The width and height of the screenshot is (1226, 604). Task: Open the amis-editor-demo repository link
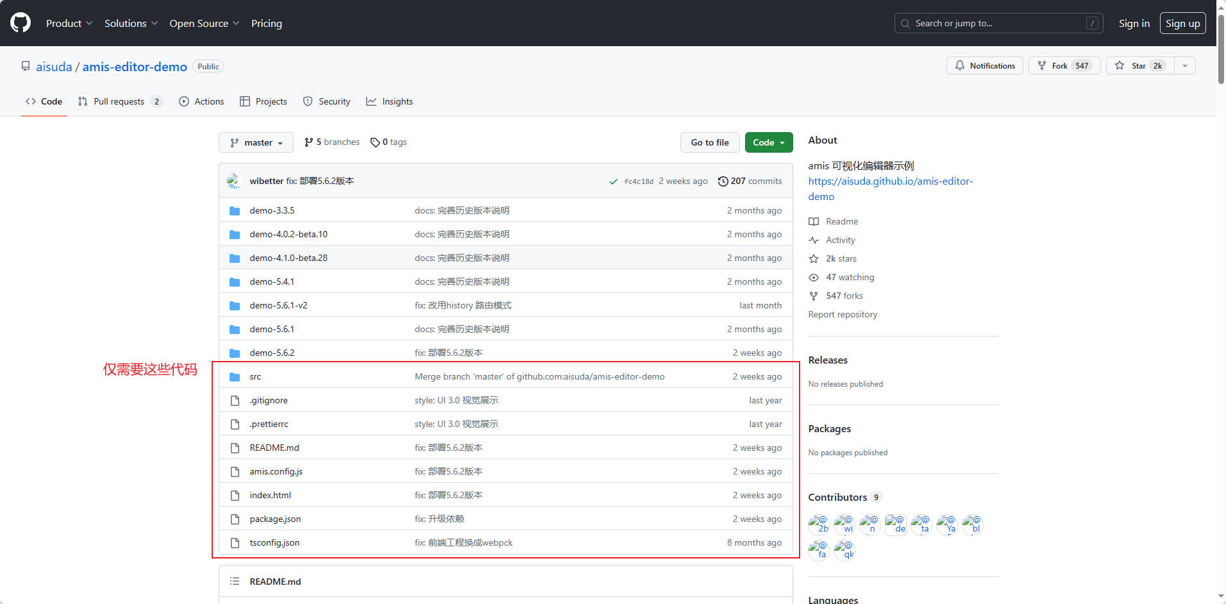(x=135, y=67)
